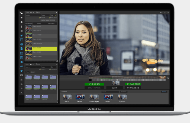
Task: Toggle the Source checkbox in lower panel
Action: [40, 69]
